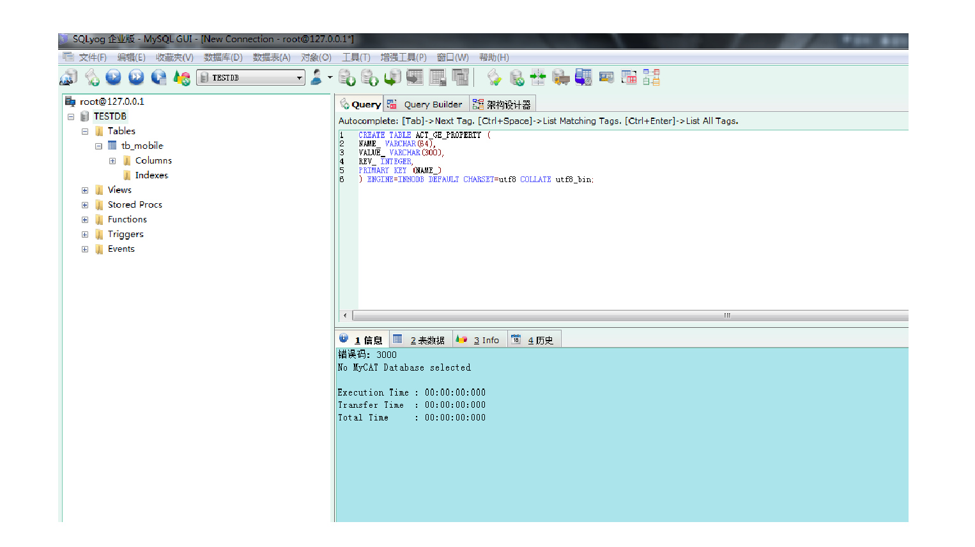Click the query editor horizontal scrollbar
Image resolution: width=975 pixels, height=547 pixels.
pos(630,315)
